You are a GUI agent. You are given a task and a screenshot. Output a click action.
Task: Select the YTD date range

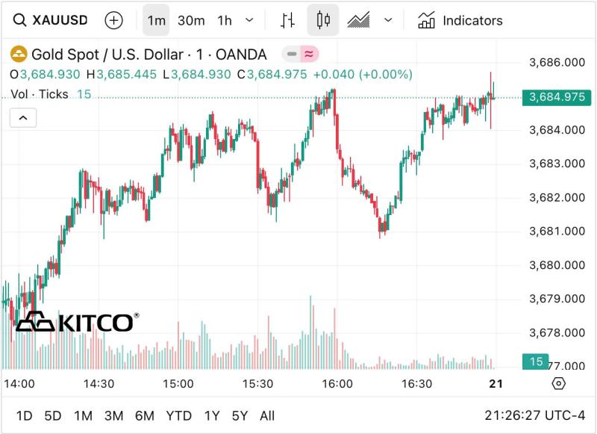tap(178, 416)
